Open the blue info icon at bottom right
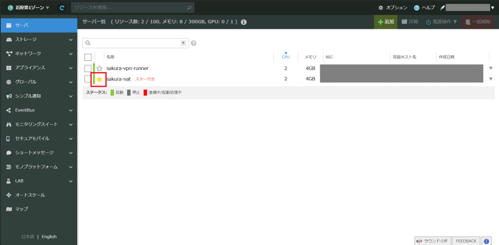 [486, 241]
